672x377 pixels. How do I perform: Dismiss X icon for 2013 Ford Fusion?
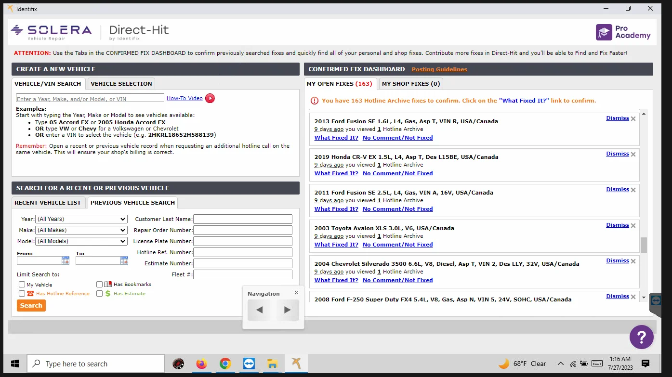(x=633, y=118)
